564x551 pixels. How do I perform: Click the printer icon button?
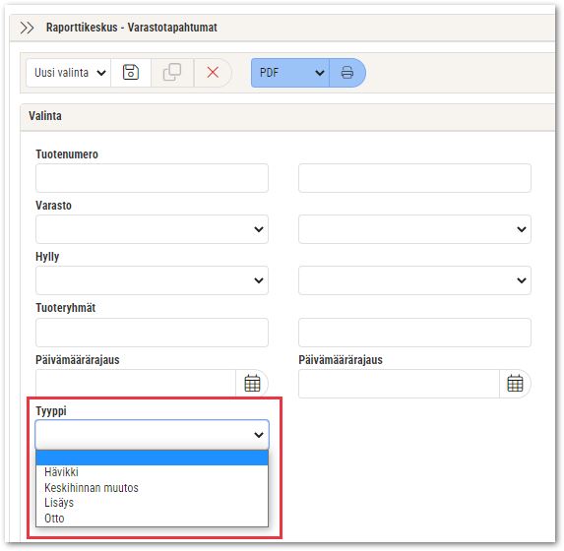[x=347, y=73]
